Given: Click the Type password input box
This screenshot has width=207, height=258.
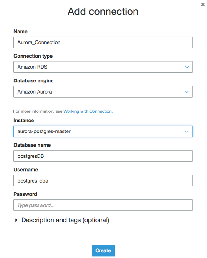Looking at the screenshot, I should (103, 205).
